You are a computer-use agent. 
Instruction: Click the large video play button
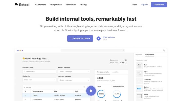point(91,91)
